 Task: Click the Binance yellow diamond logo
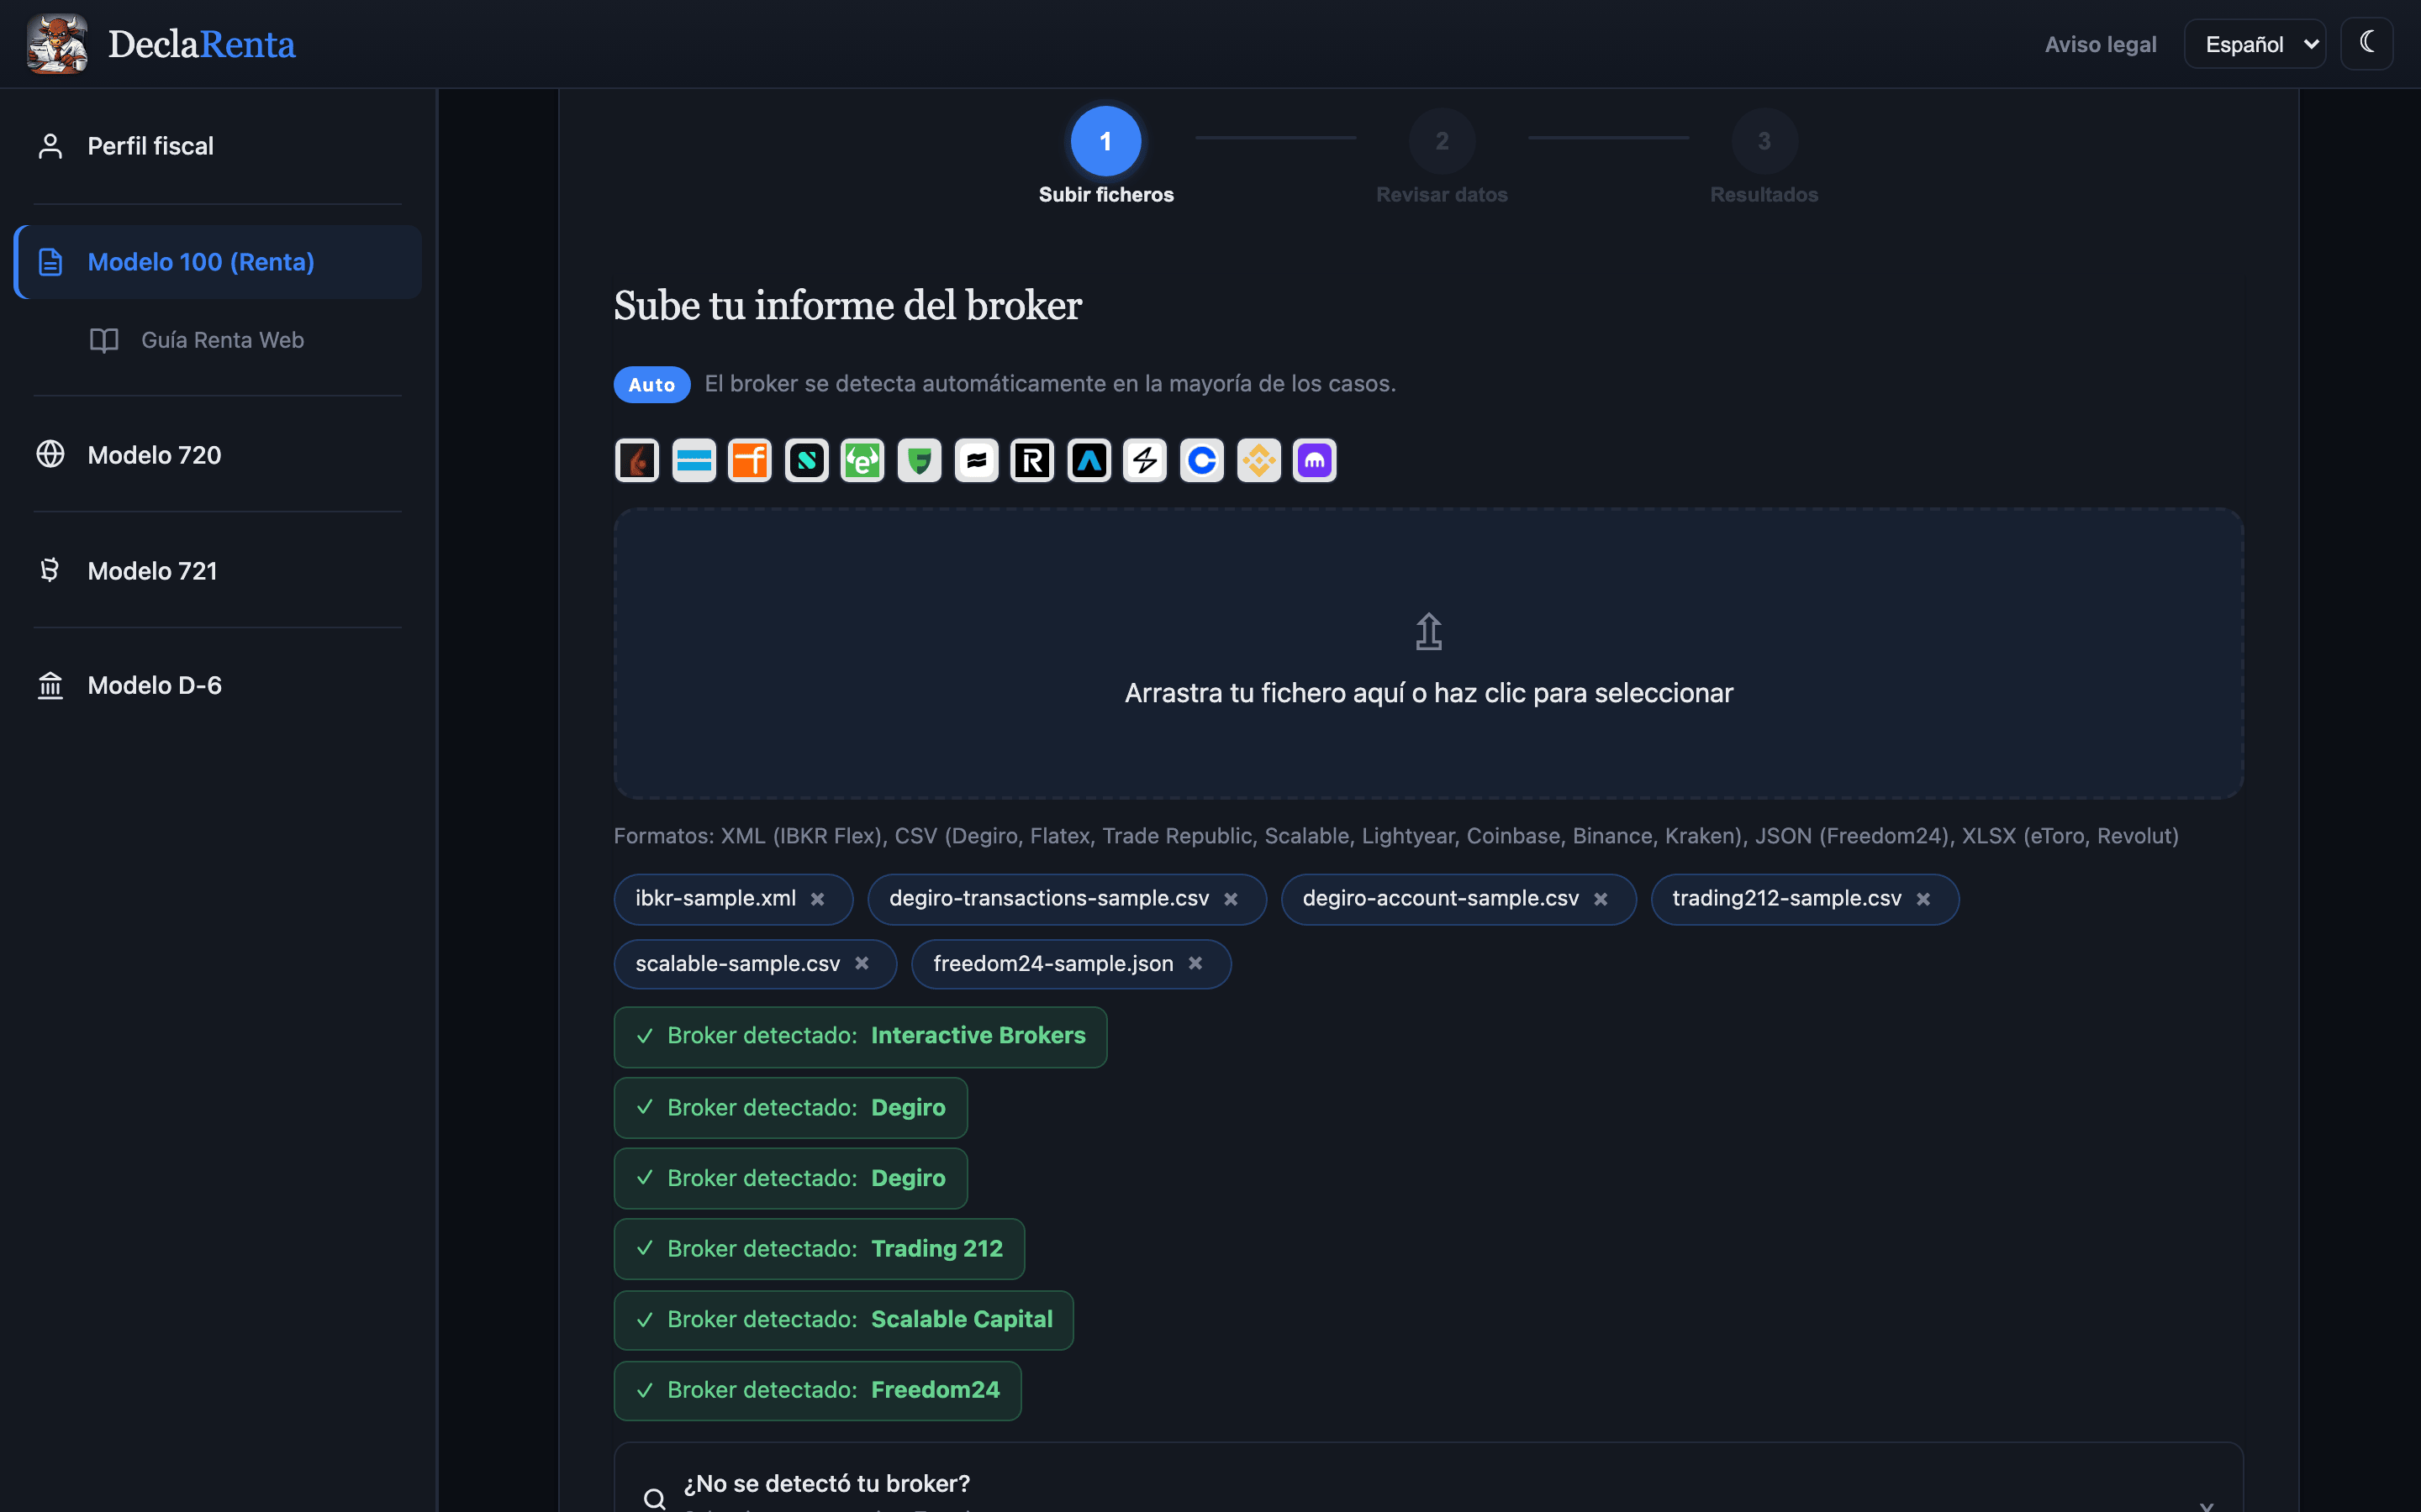click(x=1258, y=461)
